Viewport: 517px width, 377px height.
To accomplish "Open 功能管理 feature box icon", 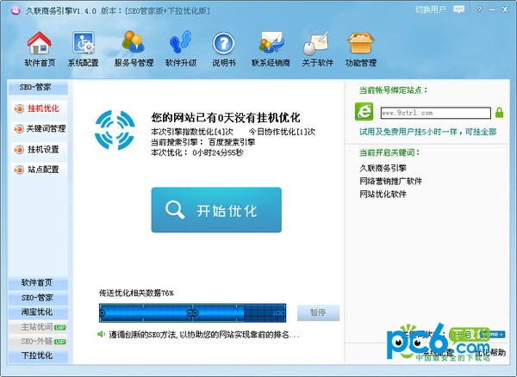I will pyautogui.click(x=361, y=49).
